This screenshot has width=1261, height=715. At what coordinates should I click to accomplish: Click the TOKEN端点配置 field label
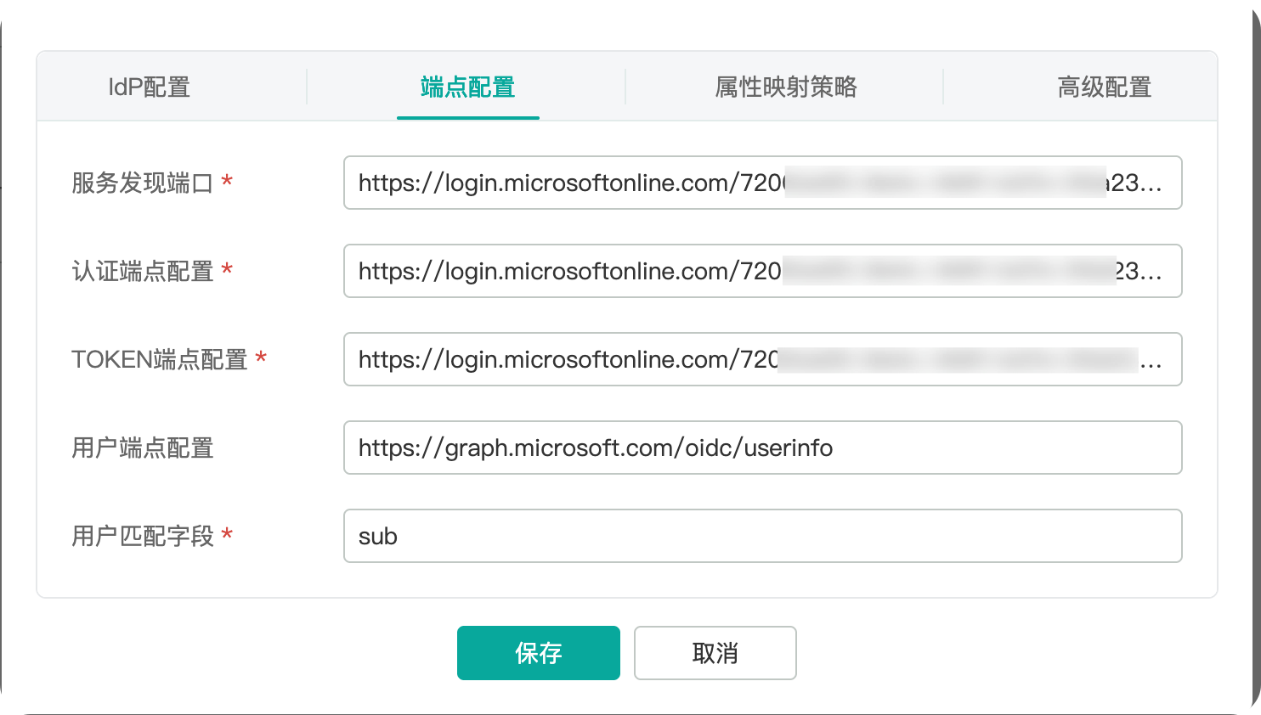click(157, 359)
